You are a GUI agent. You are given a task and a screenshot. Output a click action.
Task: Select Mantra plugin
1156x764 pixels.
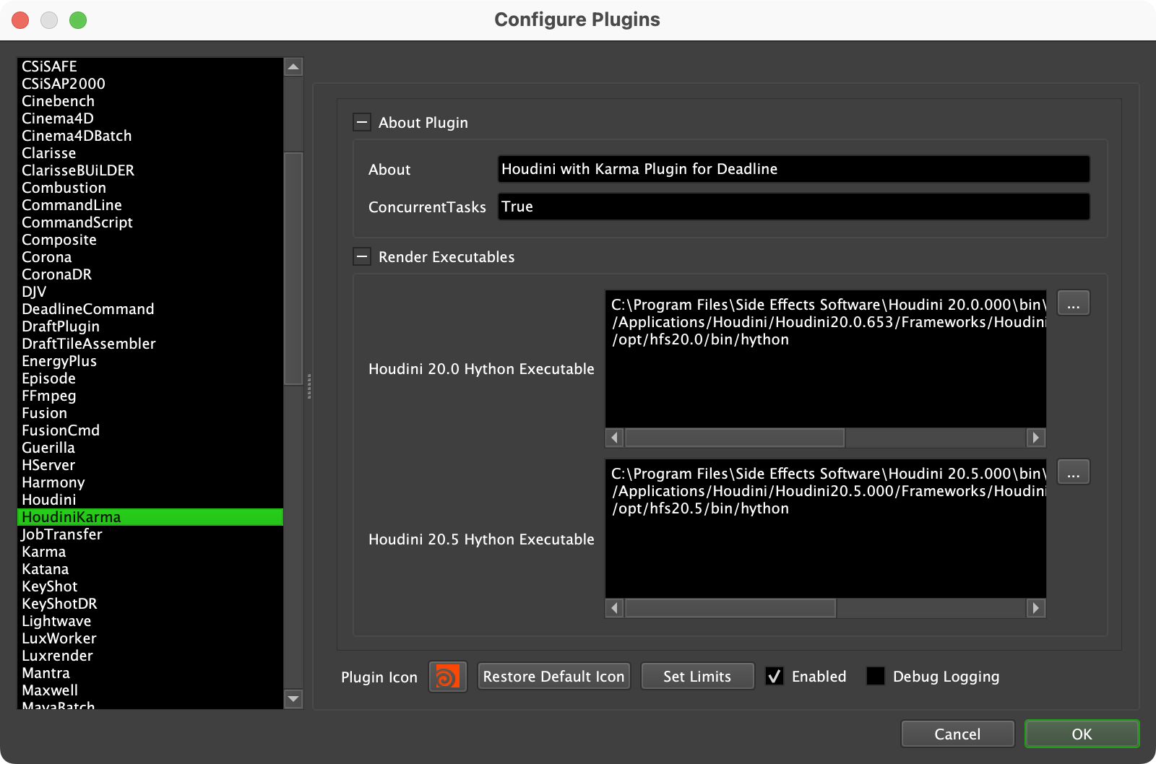150,673
